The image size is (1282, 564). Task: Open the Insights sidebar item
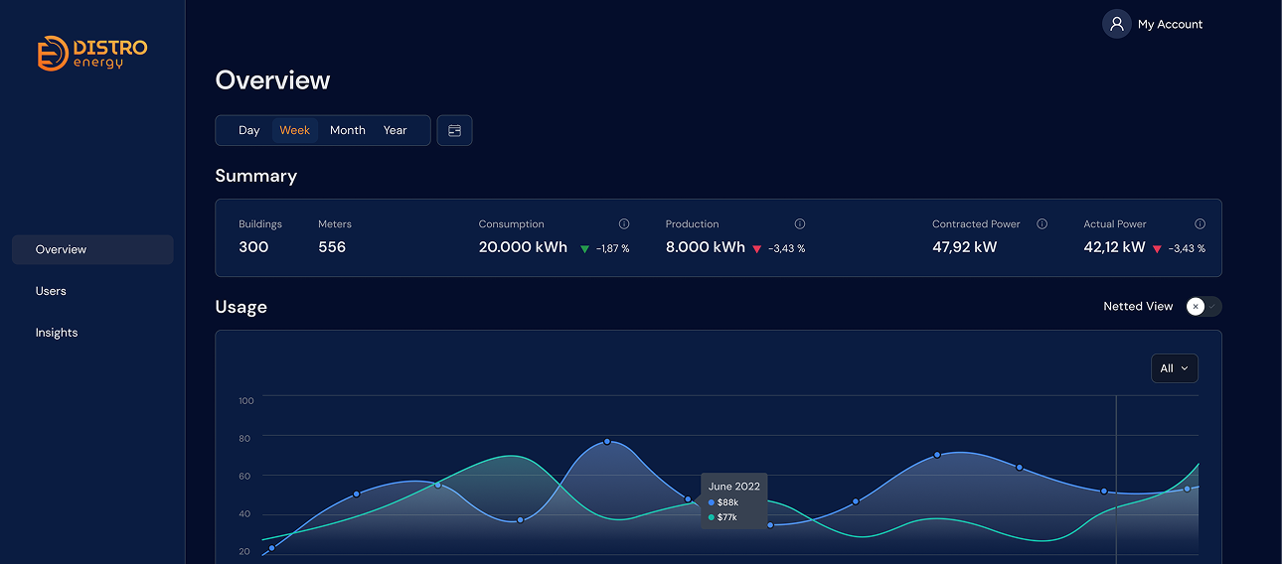57,333
